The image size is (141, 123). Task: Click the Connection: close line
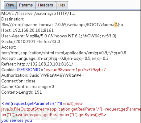click(18, 81)
